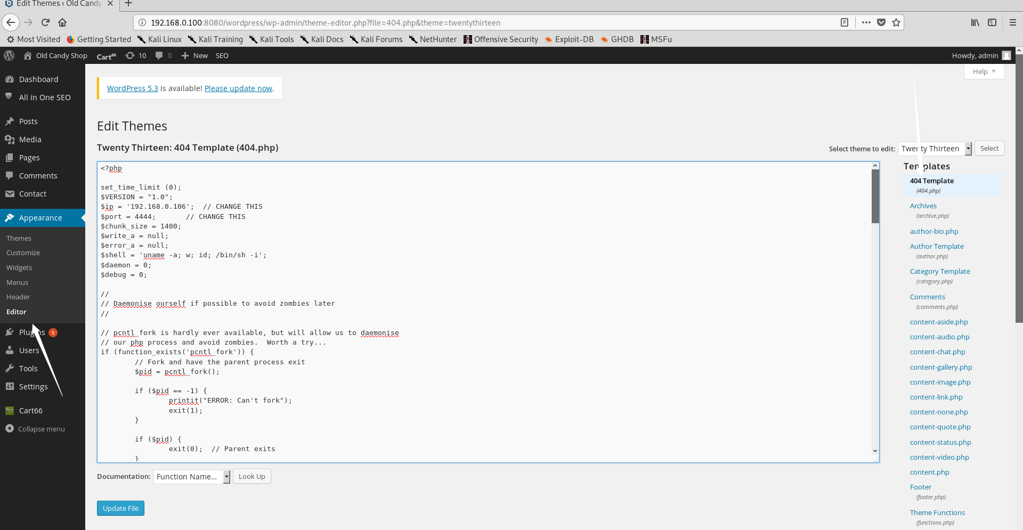Open Widgets submenu item
The width and height of the screenshot is (1023, 530).
pos(19,267)
